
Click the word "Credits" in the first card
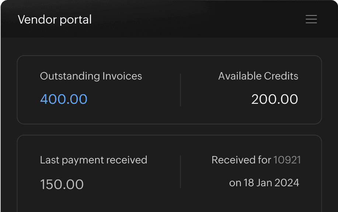point(281,76)
